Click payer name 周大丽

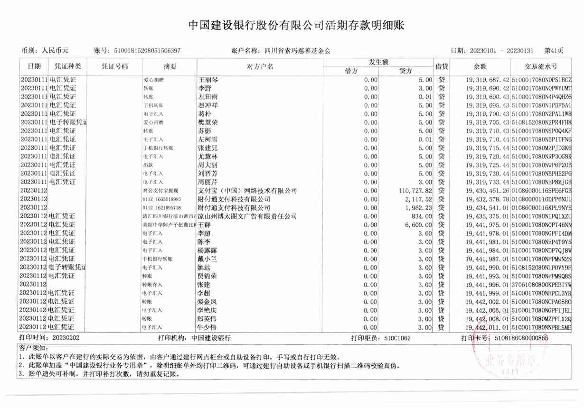coord(207,165)
